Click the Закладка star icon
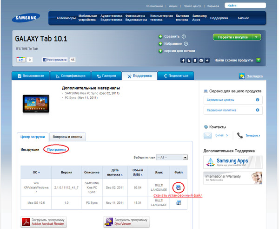This screenshot has height=229, width=279. click(242, 76)
